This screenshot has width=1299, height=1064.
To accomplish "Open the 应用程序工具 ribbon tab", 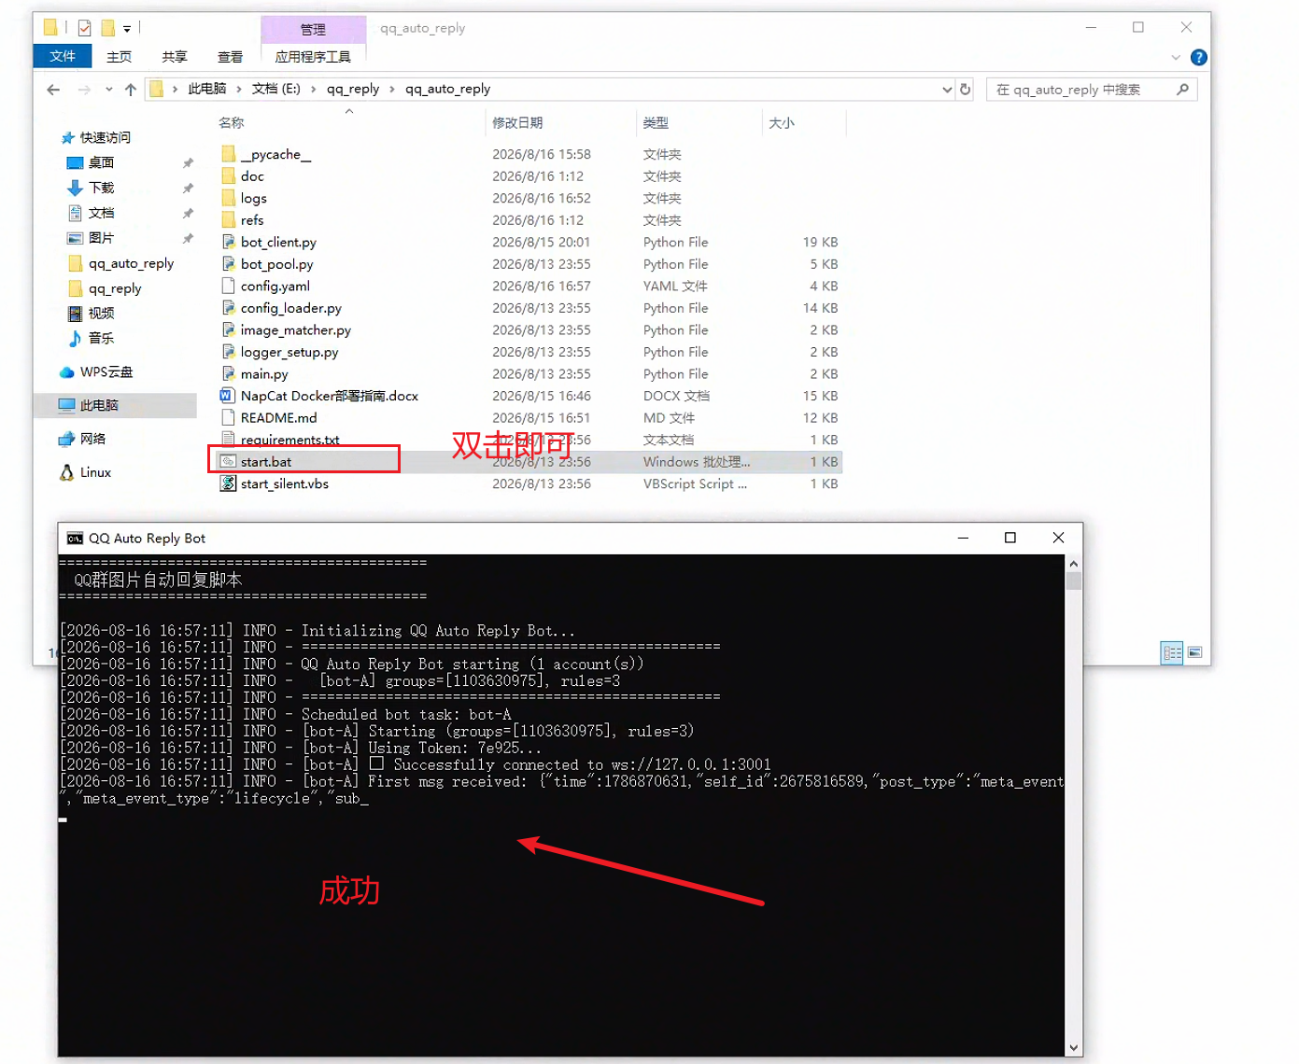I will [x=313, y=57].
